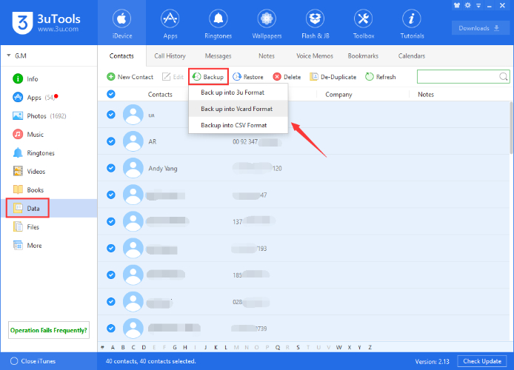Select Close iTunes radio option
Image resolution: width=514 pixels, height=370 pixels.
coord(14,361)
